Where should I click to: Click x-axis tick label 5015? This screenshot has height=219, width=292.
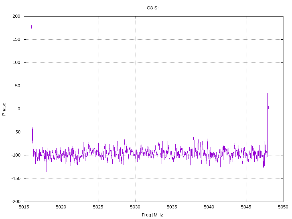point(24,207)
